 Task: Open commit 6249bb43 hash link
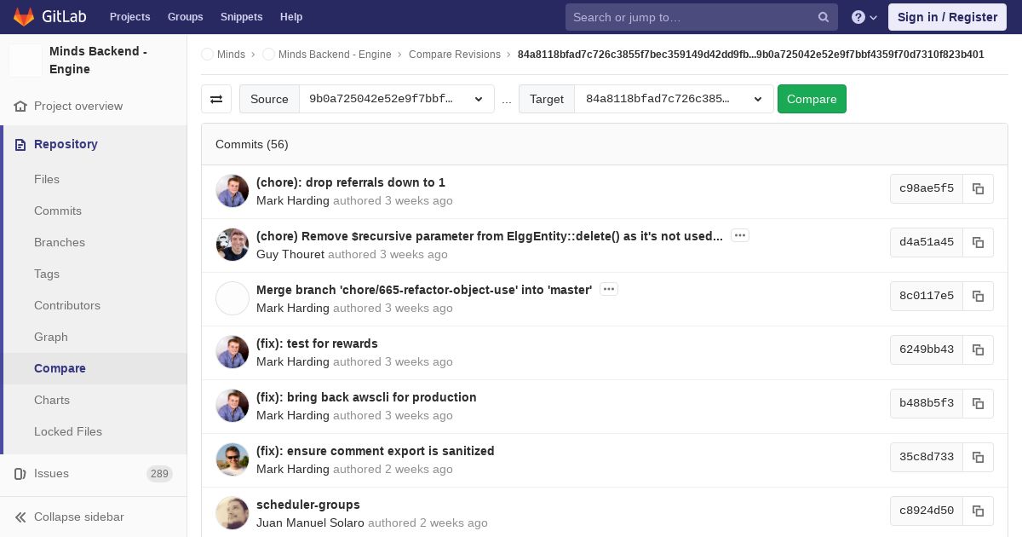coord(927,349)
